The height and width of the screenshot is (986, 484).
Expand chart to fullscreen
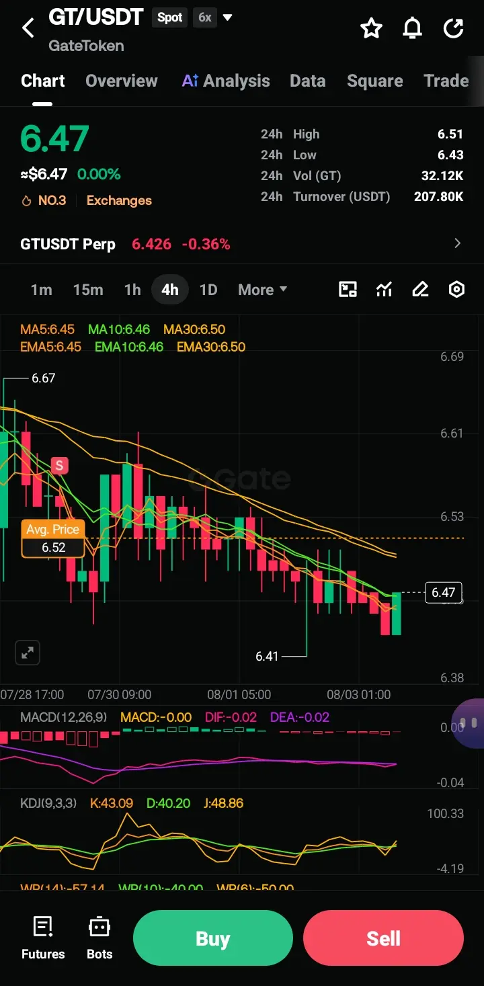pyautogui.click(x=28, y=653)
